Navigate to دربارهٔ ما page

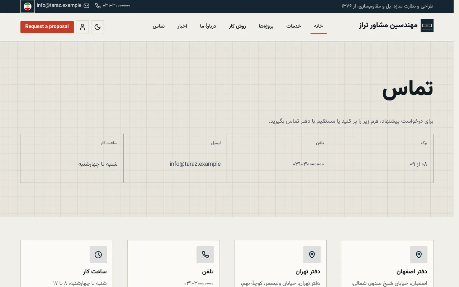tap(208, 26)
